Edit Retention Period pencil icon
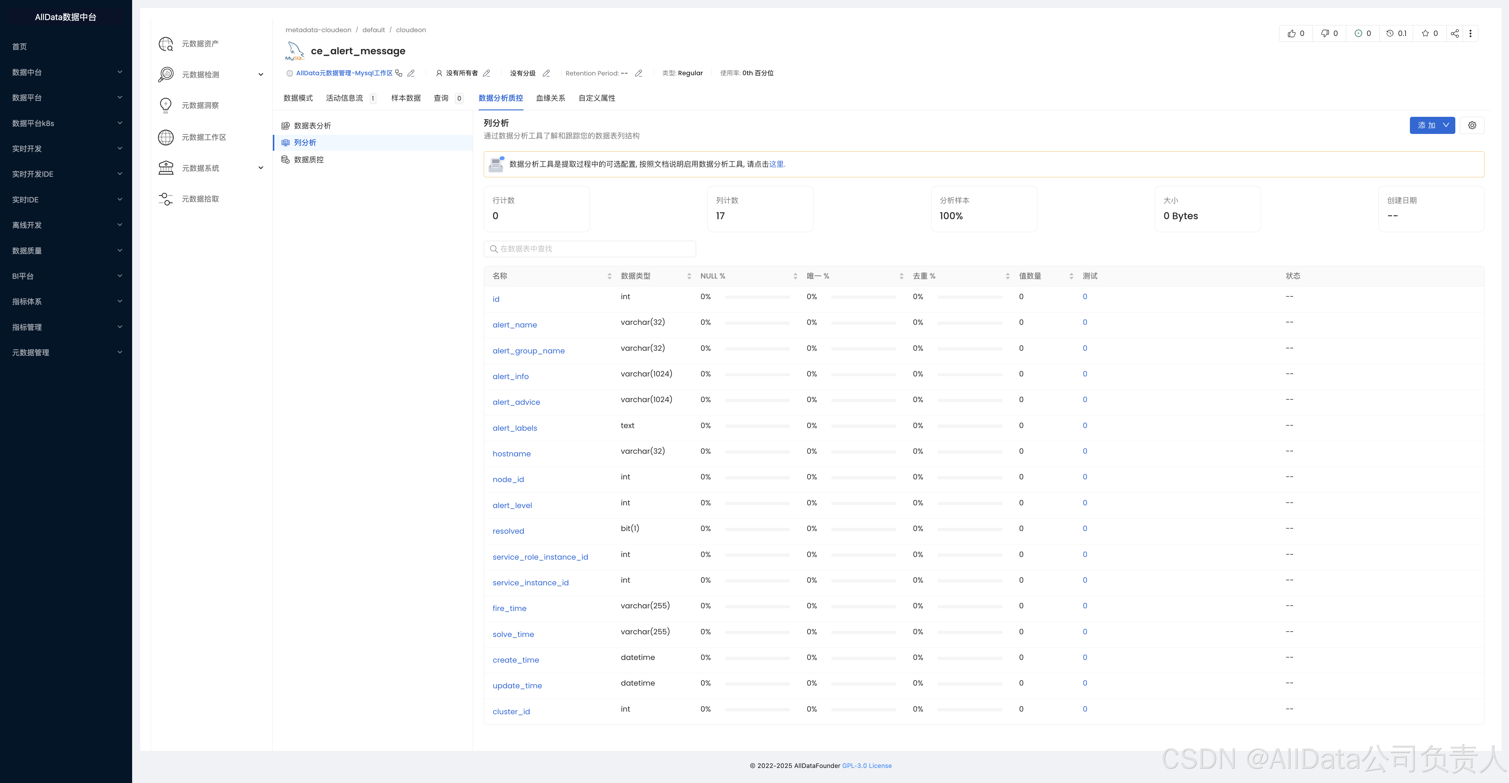 [x=639, y=73]
